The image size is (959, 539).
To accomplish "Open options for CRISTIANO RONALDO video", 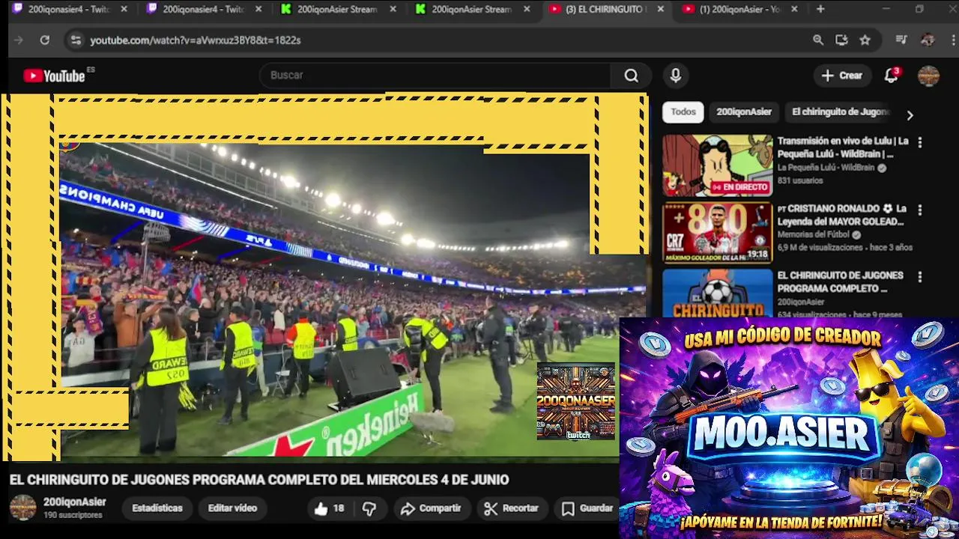I will coord(920,210).
